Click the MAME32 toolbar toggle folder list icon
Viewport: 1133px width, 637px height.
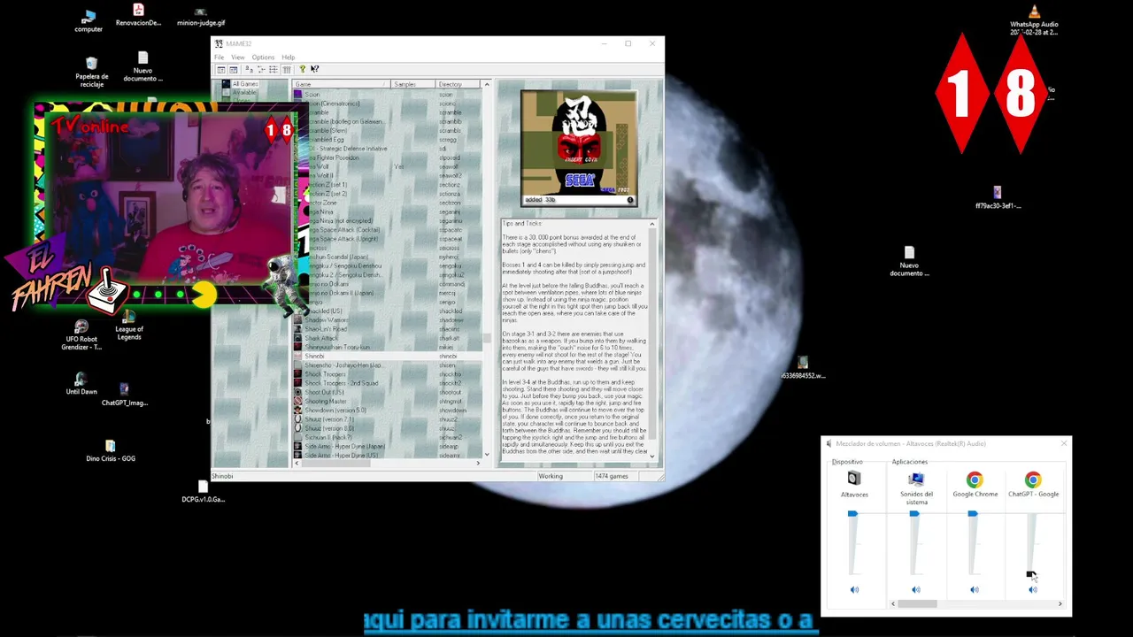click(x=220, y=70)
